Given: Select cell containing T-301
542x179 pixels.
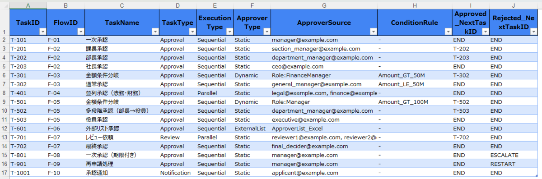Looking at the screenshot, I should (x=28, y=75).
